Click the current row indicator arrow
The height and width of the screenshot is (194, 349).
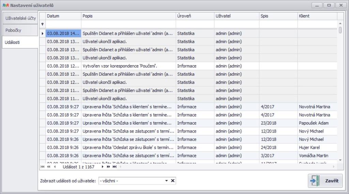coord(42,33)
